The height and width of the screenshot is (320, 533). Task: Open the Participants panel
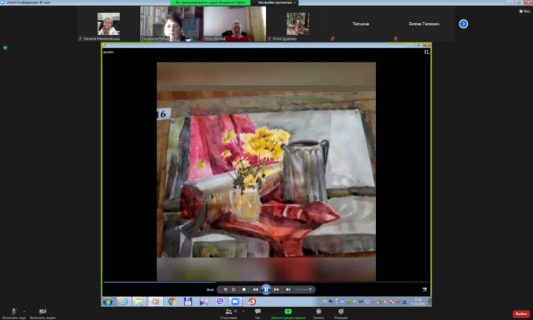(x=228, y=312)
